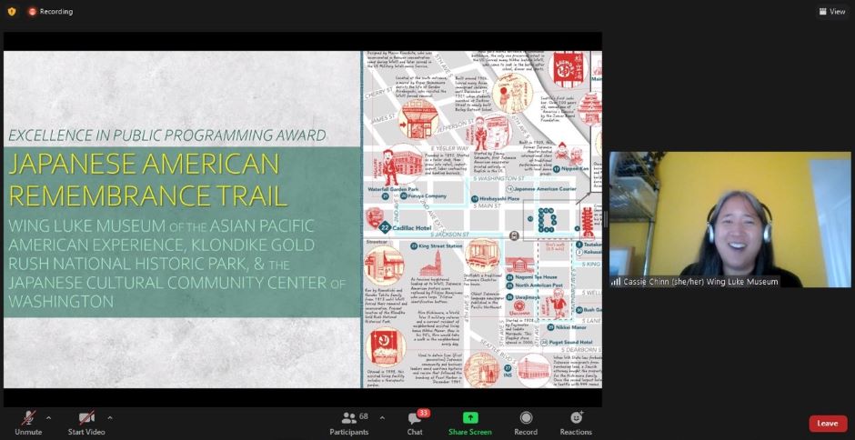Expand audio options arrow beside Unmute
This screenshot has width=855, height=440.
click(49, 418)
